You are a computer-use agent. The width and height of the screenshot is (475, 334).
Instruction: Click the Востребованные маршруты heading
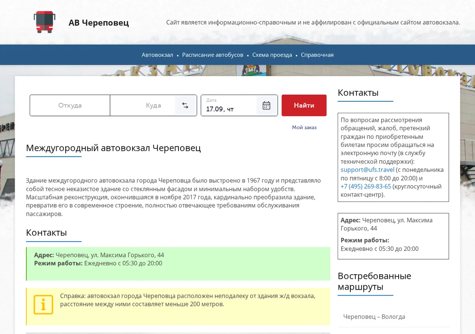point(374,281)
